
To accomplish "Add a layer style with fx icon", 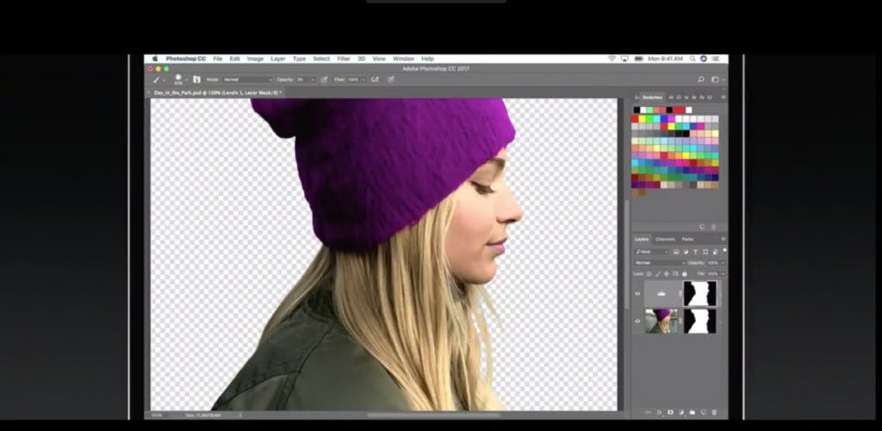I will (x=658, y=413).
